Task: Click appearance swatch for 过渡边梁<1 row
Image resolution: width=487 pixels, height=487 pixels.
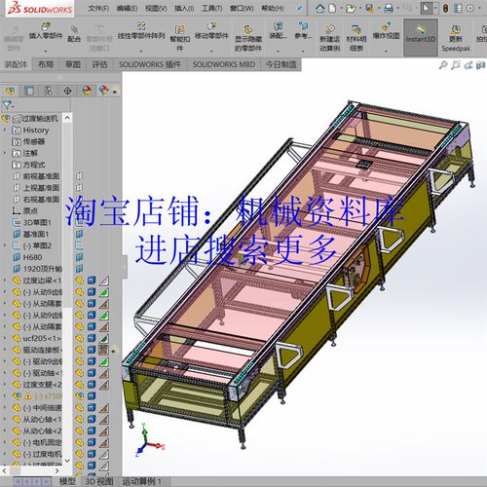Action: [x=104, y=281]
